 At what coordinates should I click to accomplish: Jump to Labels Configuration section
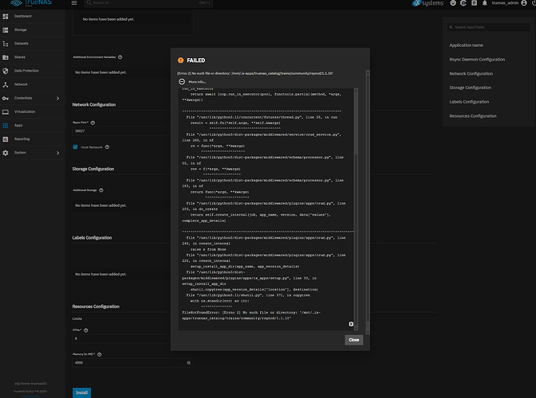[469, 102]
